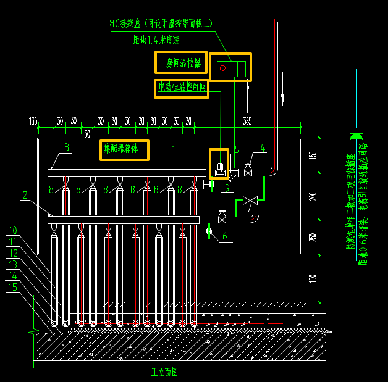
Task: Click the electric thermostatic valve actuator symbol
Action: coord(220,167)
